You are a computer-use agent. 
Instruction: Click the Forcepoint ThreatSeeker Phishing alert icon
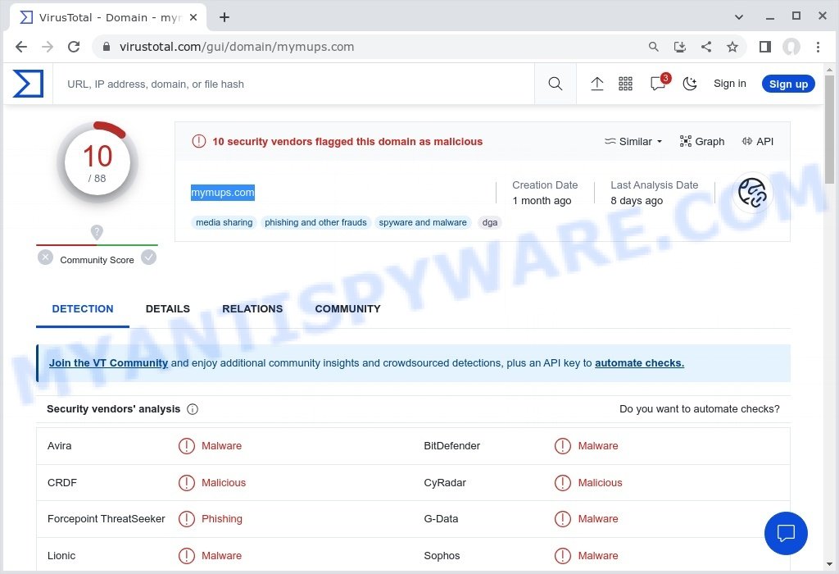click(x=186, y=519)
